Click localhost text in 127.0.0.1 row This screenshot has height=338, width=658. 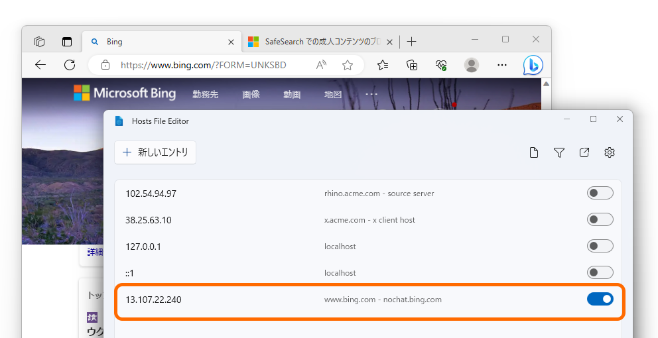[340, 247]
